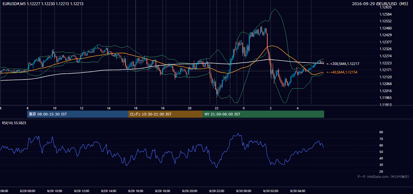Click the 9/29 08:00 date label

(27, 191)
